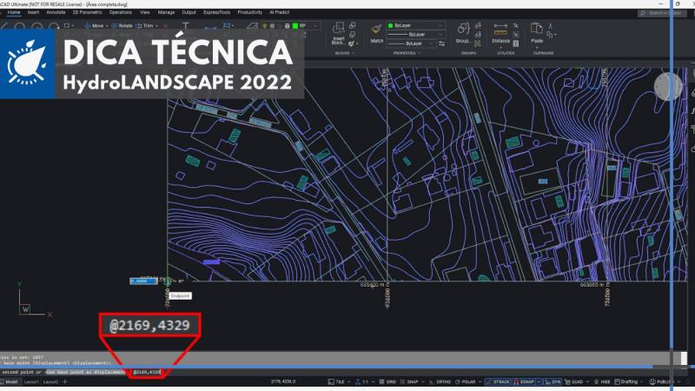Toggle DYN input in status bar
Viewport: 695px width, 391px height.
click(x=553, y=381)
